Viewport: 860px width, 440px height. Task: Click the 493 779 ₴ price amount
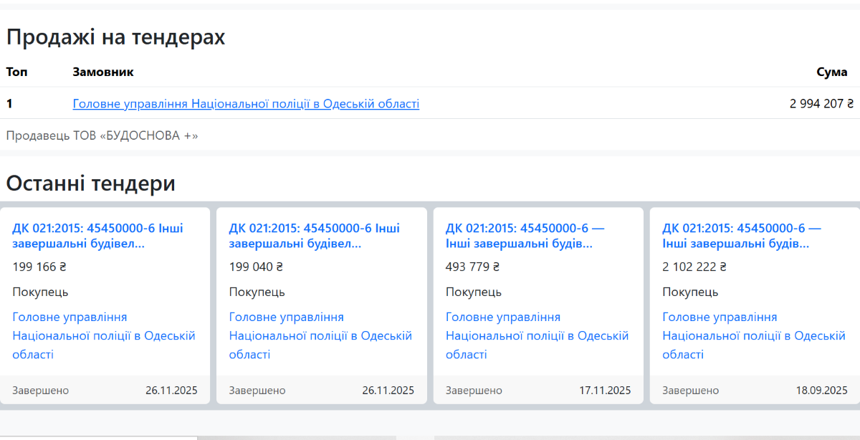pyautogui.click(x=472, y=267)
